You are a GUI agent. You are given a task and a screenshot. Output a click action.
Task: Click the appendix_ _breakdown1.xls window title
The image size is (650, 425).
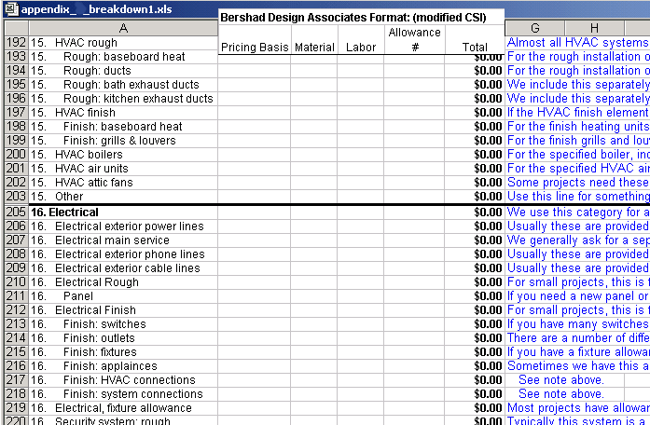coord(96,9)
